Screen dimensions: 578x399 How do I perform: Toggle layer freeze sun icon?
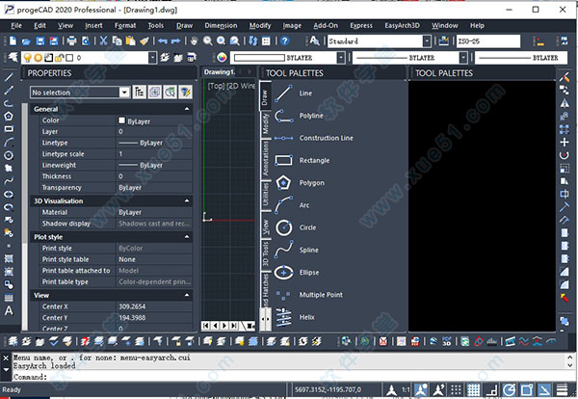tap(39, 58)
